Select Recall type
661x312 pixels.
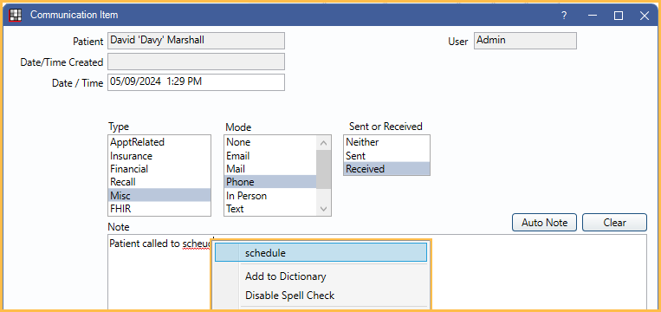159,182
